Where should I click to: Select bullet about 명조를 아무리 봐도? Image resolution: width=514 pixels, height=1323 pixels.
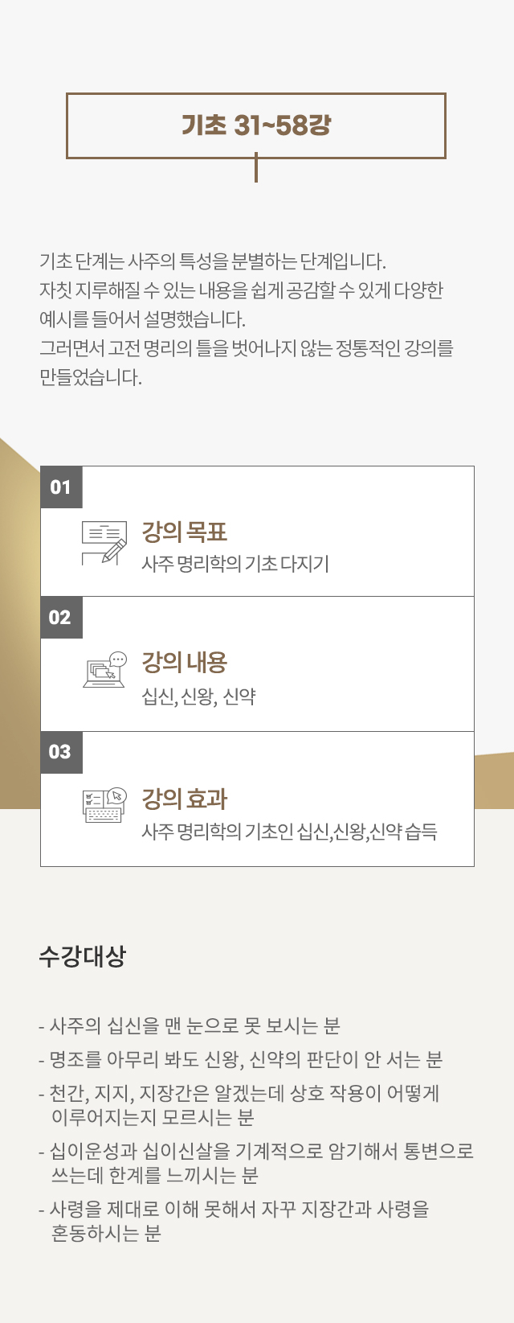point(240,1059)
